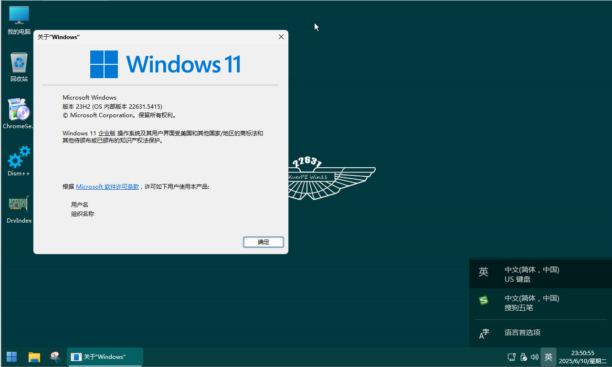The width and height of the screenshot is (612, 367).
Task: Open the Microsoft 软件许可条款 link
Action: coord(107,187)
